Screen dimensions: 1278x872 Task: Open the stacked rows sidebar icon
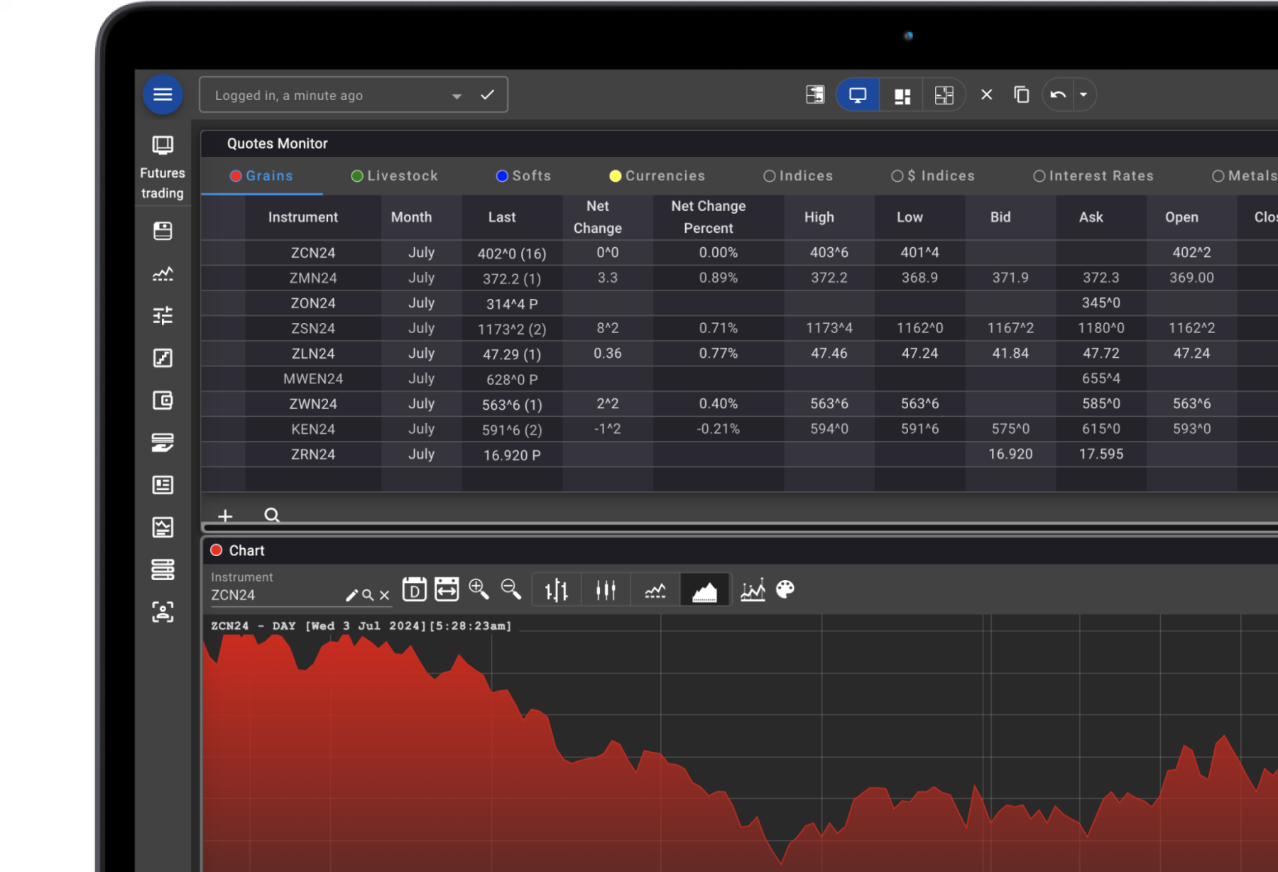click(x=163, y=569)
